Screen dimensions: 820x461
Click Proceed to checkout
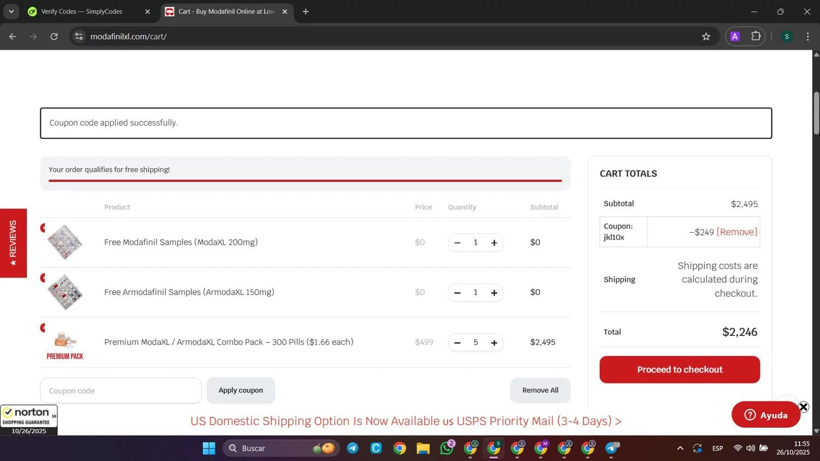[680, 370]
